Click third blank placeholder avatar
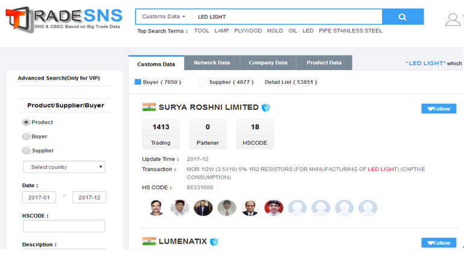Screen dimensions: 464x254 (x=344, y=208)
